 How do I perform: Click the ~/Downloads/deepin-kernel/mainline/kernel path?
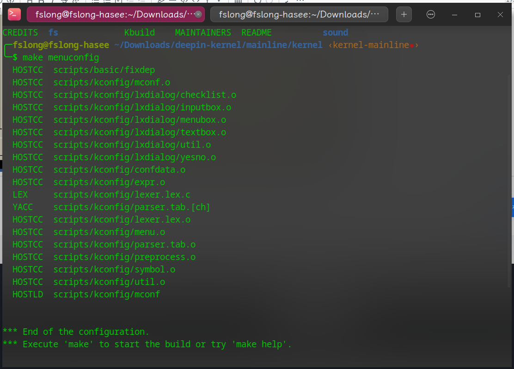(x=219, y=45)
